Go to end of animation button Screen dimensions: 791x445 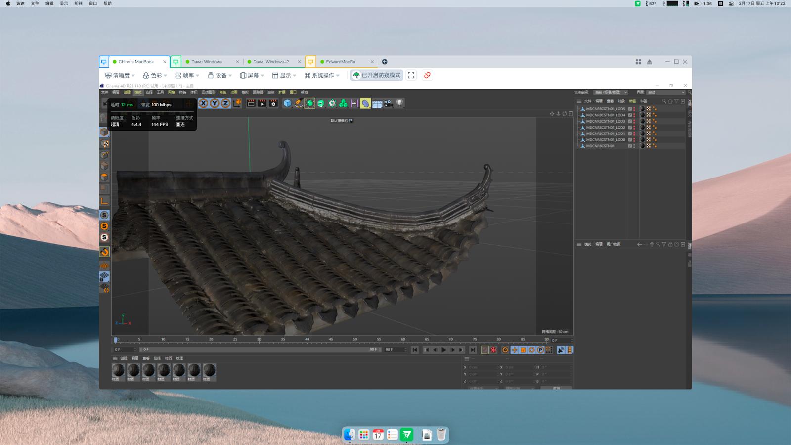(473, 350)
